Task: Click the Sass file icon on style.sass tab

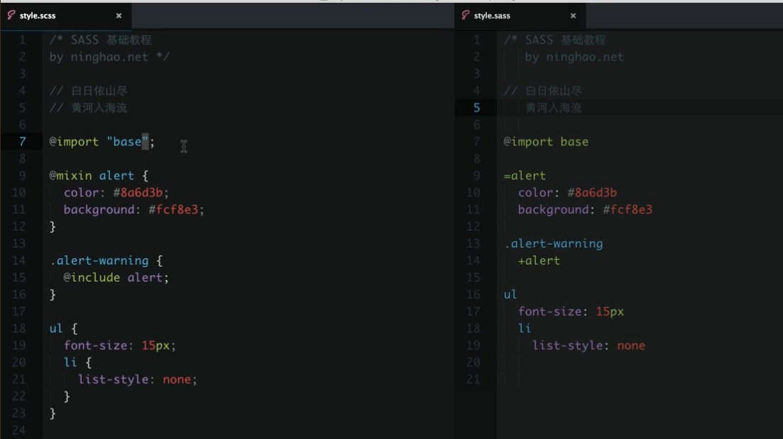Action: tap(466, 15)
